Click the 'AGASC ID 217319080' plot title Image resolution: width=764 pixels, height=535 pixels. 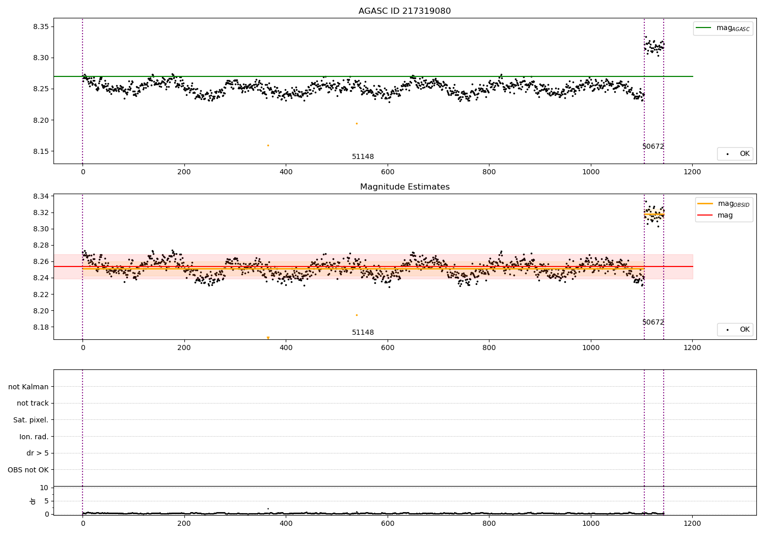(404, 11)
